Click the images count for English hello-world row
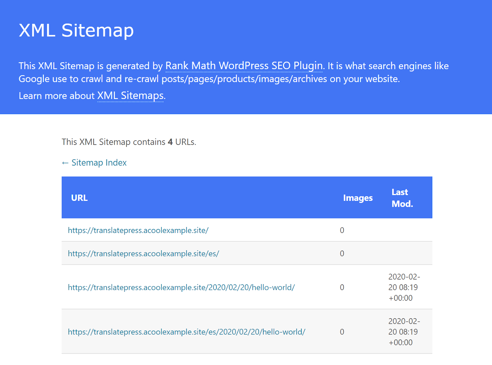The image size is (492, 365). (x=342, y=287)
